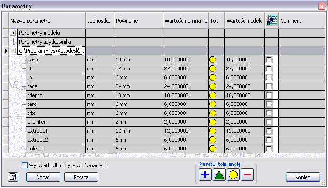Click the yellow tolerance circle for extrude2

click(x=213, y=140)
